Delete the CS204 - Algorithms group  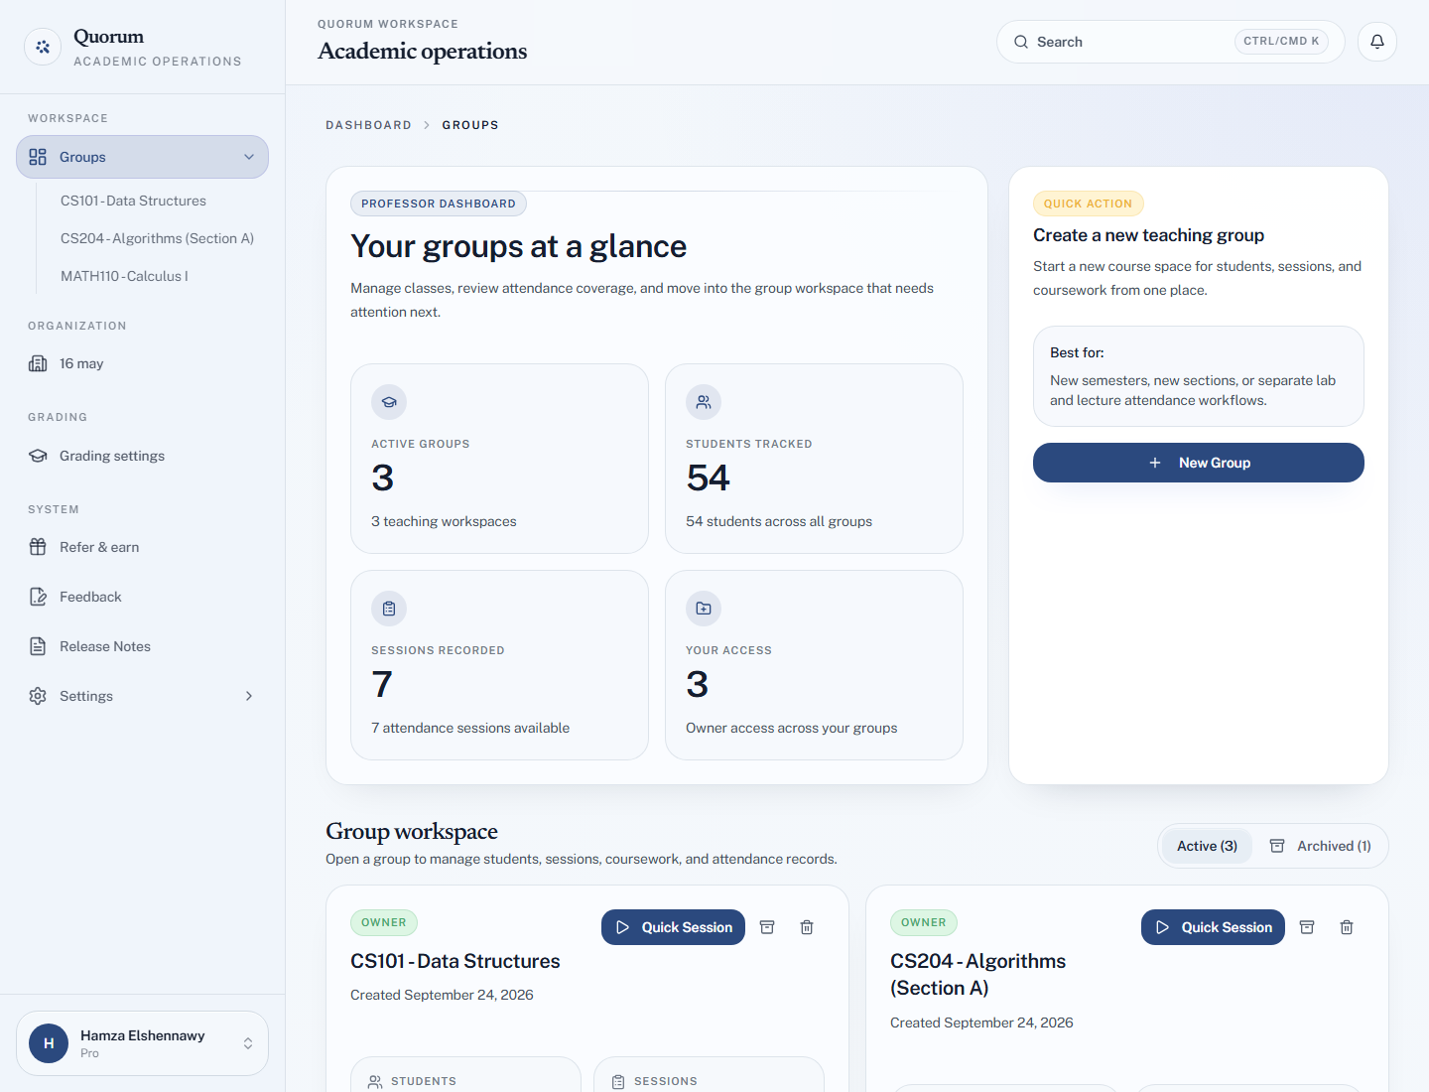[1347, 927]
